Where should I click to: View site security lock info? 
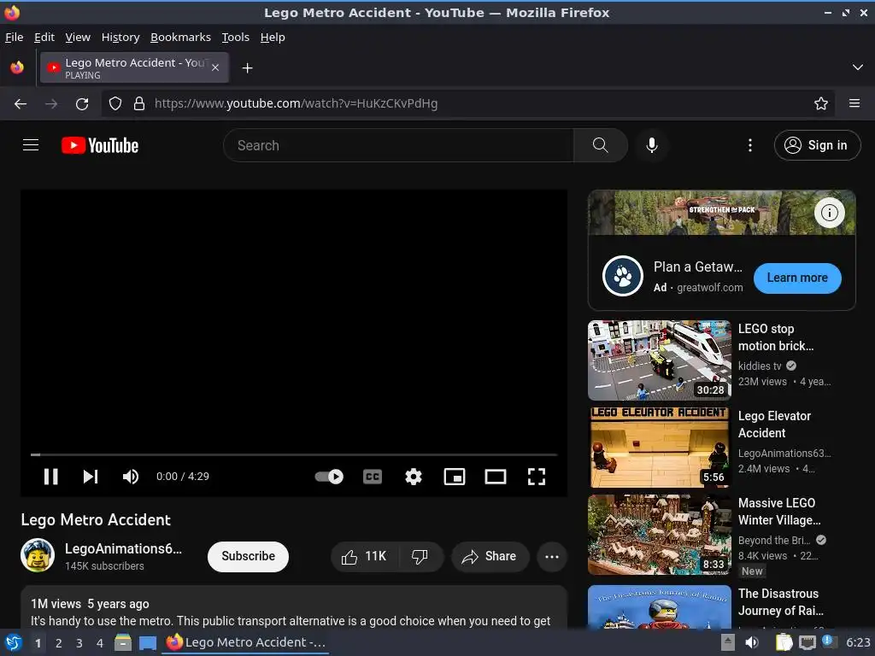tap(139, 103)
